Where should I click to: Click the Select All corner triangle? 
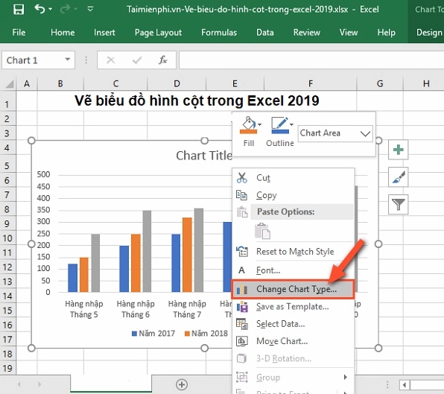point(9,84)
